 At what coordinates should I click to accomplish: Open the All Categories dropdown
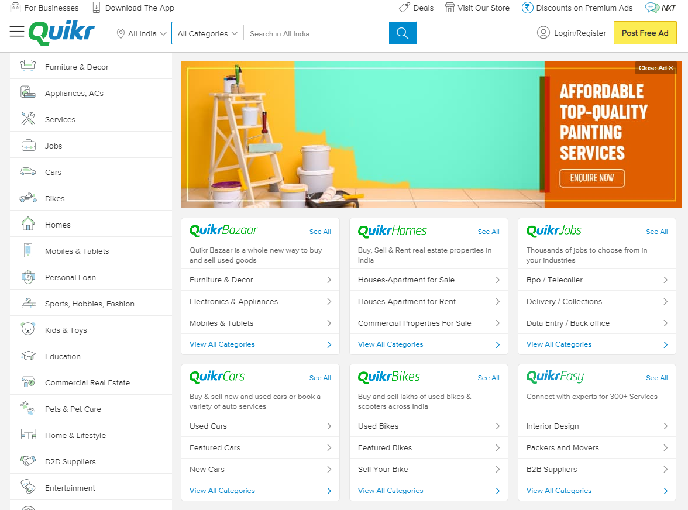(207, 33)
